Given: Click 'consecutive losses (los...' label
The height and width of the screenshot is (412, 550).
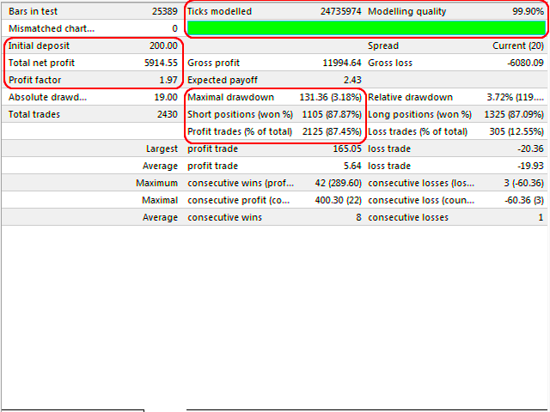Looking at the screenshot, I should coord(421,183).
